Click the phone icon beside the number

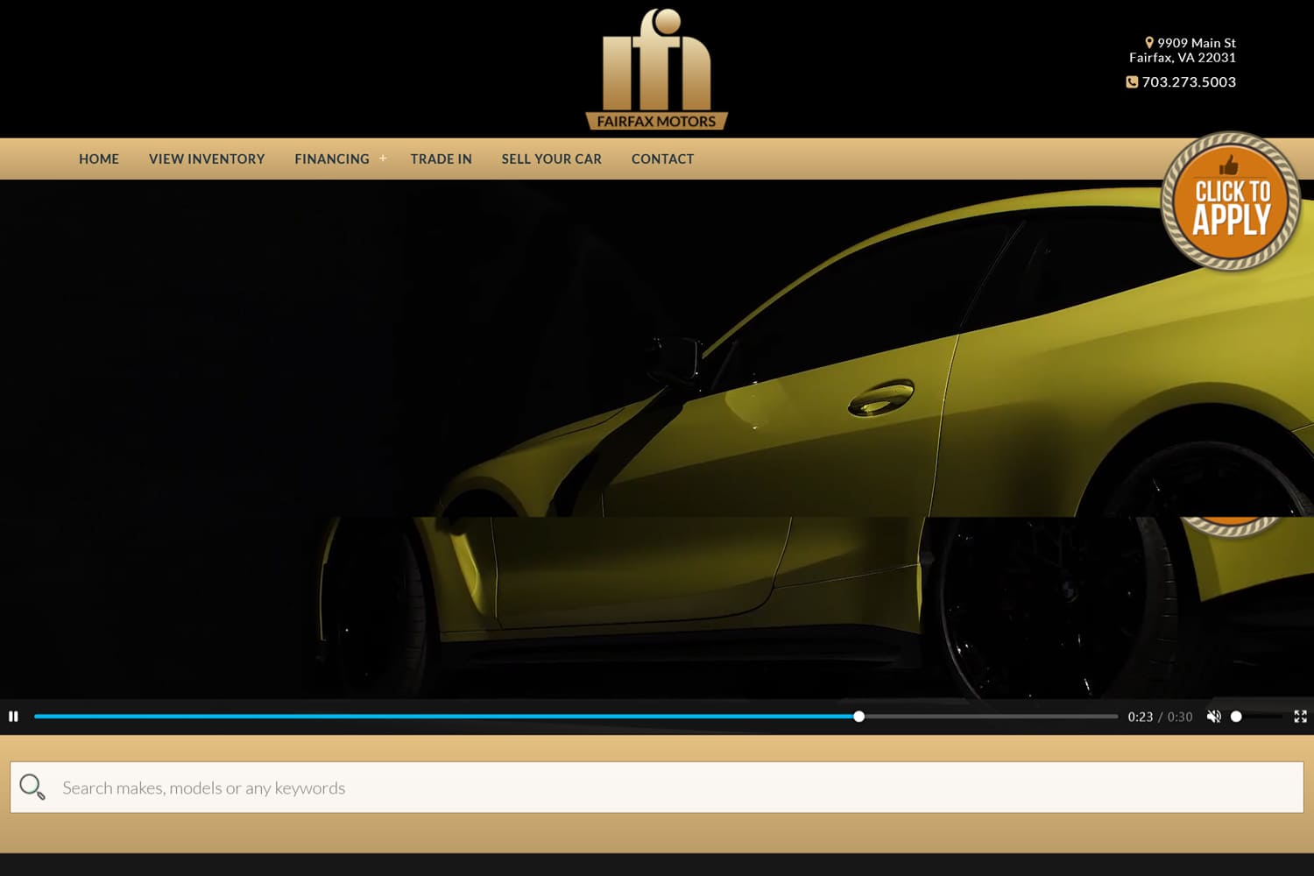click(x=1131, y=81)
